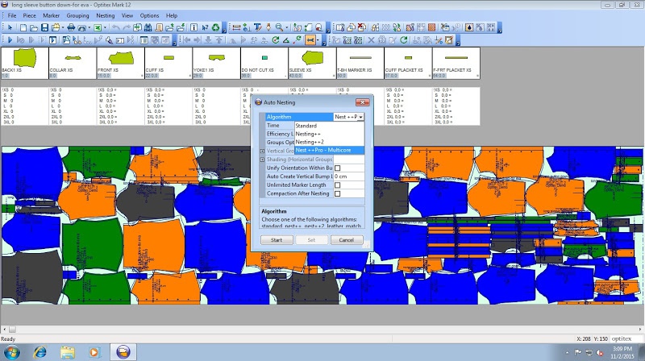Open the Options menu
This screenshot has height=361, width=645.
[149, 15]
